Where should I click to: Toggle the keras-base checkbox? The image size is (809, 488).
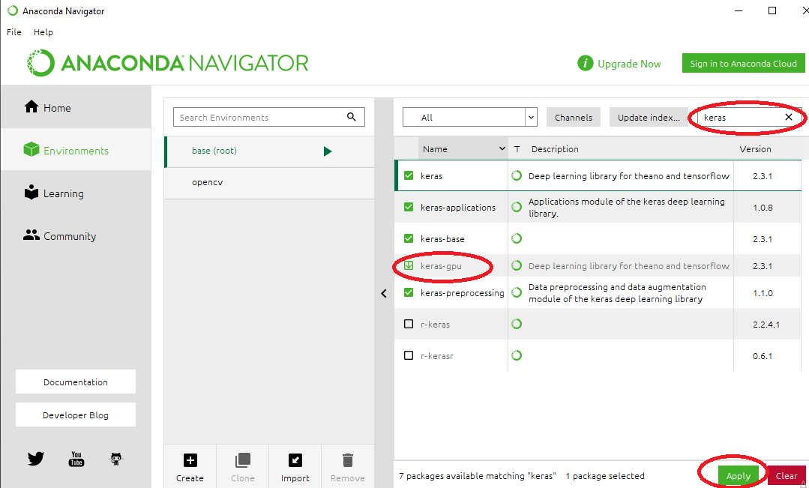409,238
